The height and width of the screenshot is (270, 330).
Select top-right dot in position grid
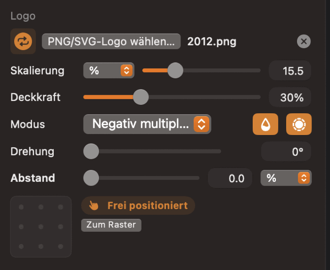(x=60, y=207)
